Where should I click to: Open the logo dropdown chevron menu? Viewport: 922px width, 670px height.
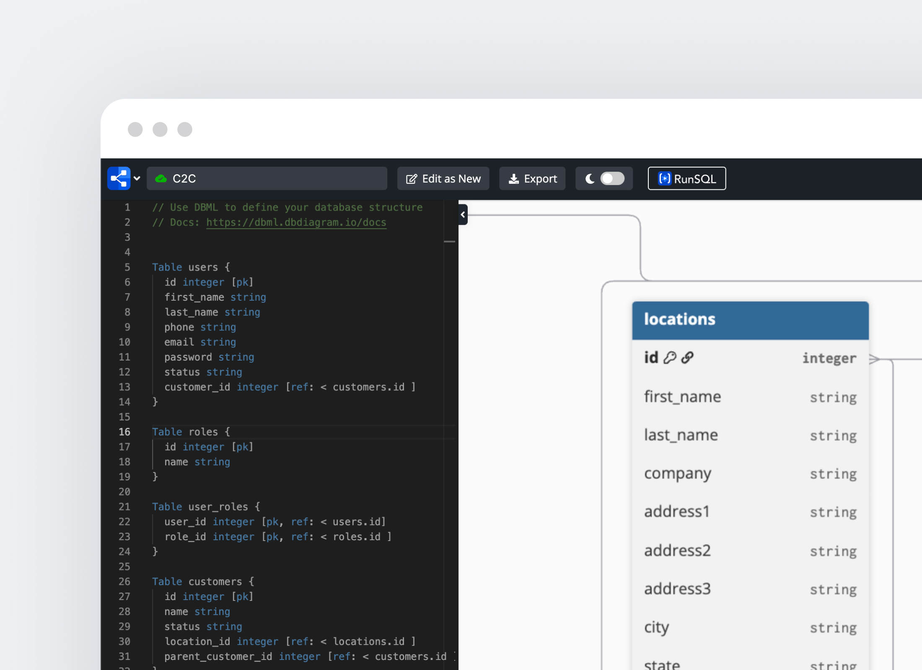pyautogui.click(x=137, y=178)
